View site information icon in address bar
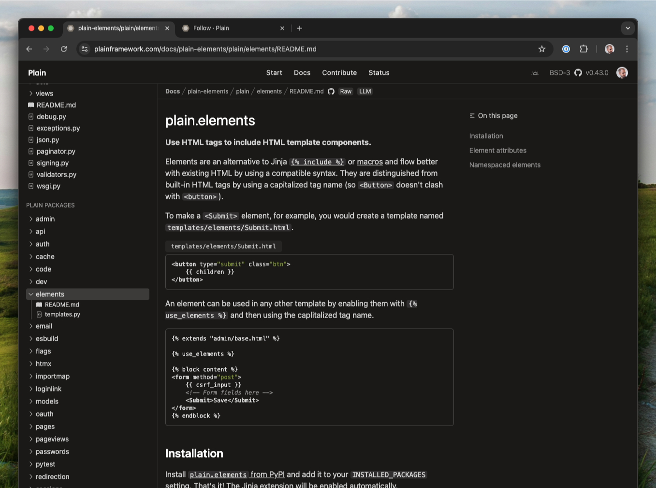 pos(85,49)
